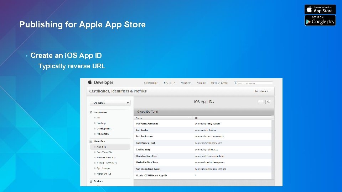Image resolution: width=342 pixels, height=192 pixels.
Task: Open the Graffito Snap row
Action: [203, 150]
